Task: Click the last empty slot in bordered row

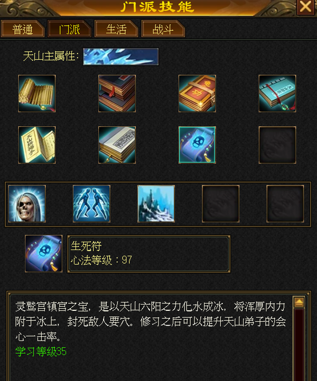Action: (x=285, y=204)
